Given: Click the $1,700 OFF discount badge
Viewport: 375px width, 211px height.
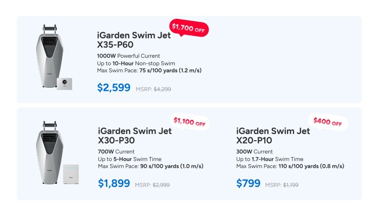Looking at the screenshot, I should 188,28.
